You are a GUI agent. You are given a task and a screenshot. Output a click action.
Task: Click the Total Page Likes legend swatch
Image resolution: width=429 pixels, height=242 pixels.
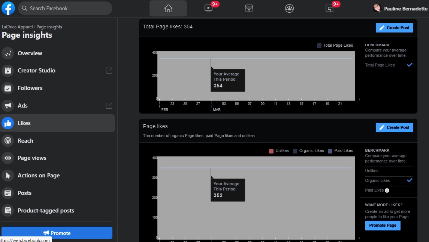319,46
